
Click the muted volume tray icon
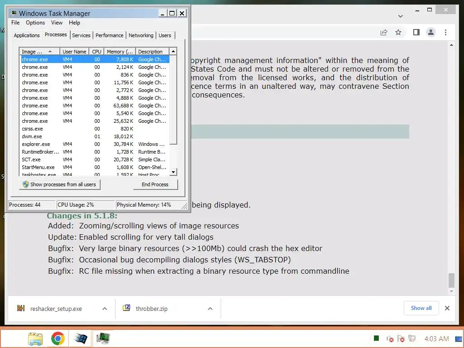click(x=390, y=338)
